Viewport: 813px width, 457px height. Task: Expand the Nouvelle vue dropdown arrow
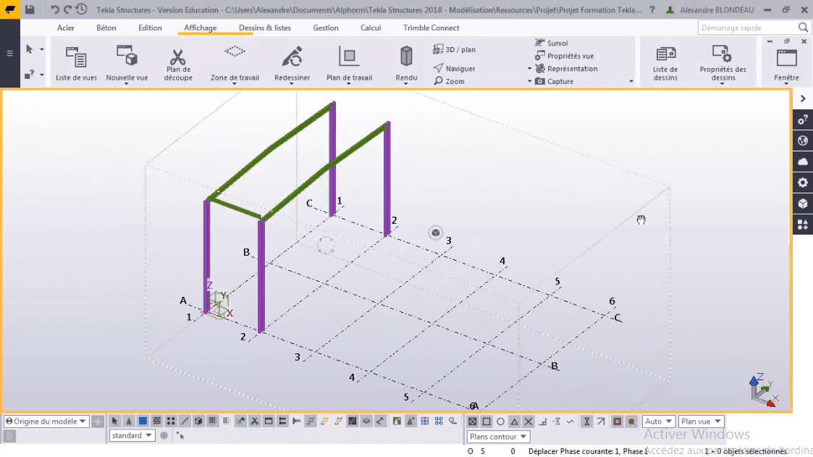pyautogui.click(x=126, y=84)
